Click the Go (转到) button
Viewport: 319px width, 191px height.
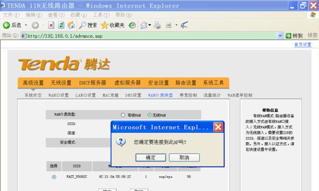(x=294, y=36)
